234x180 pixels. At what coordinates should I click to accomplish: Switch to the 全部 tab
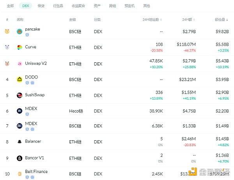click(11, 6)
